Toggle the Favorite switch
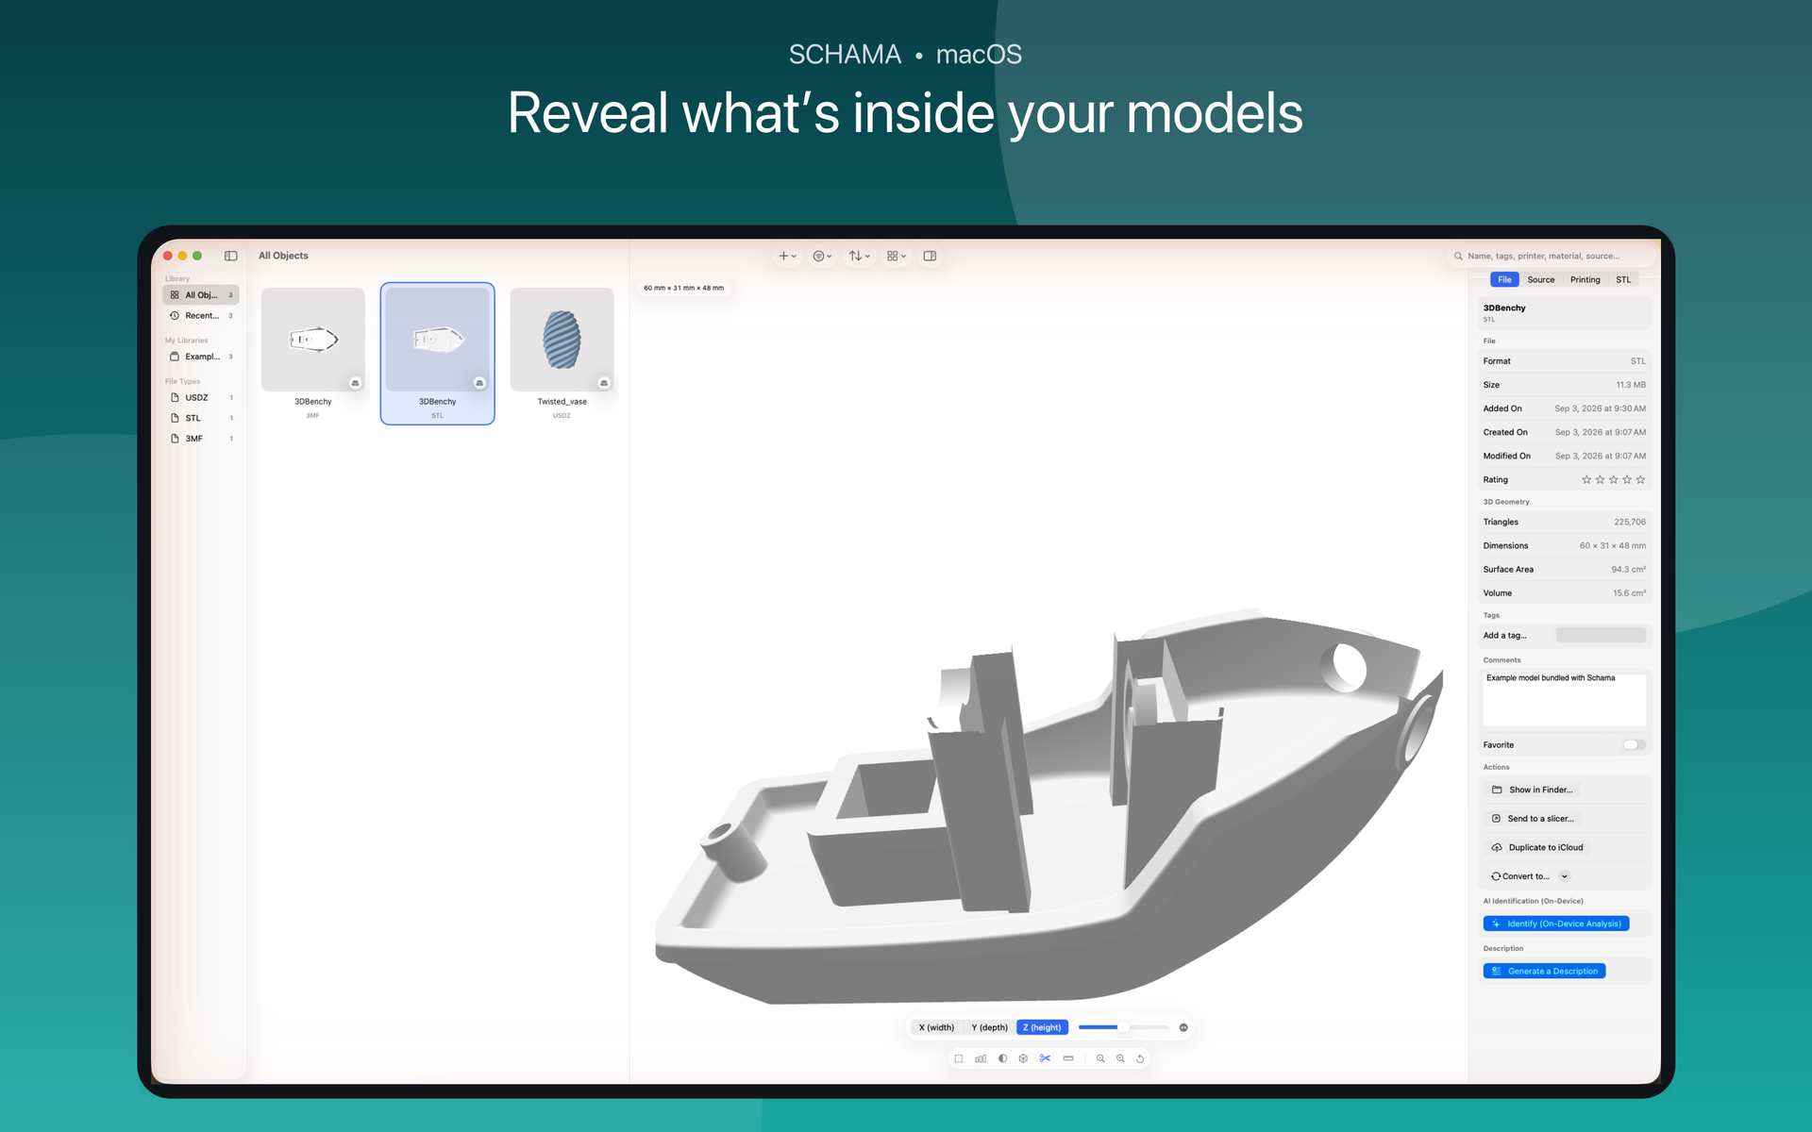 point(1635,745)
